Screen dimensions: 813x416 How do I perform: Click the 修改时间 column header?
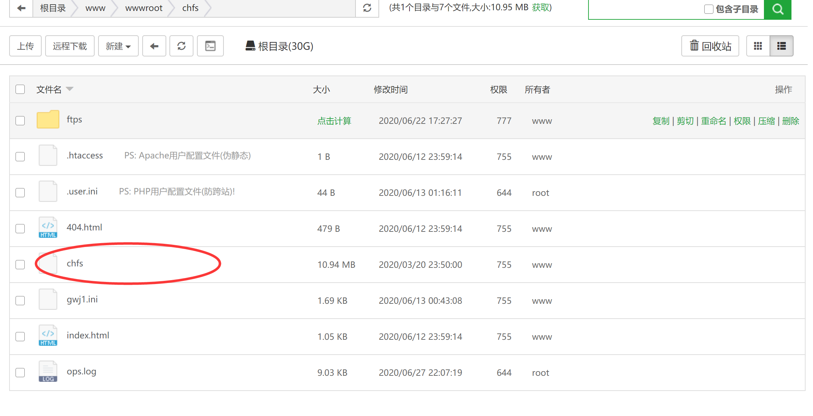point(391,90)
